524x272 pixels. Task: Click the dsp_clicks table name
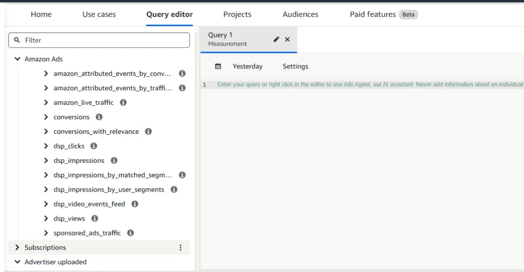pyautogui.click(x=69, y=146)
